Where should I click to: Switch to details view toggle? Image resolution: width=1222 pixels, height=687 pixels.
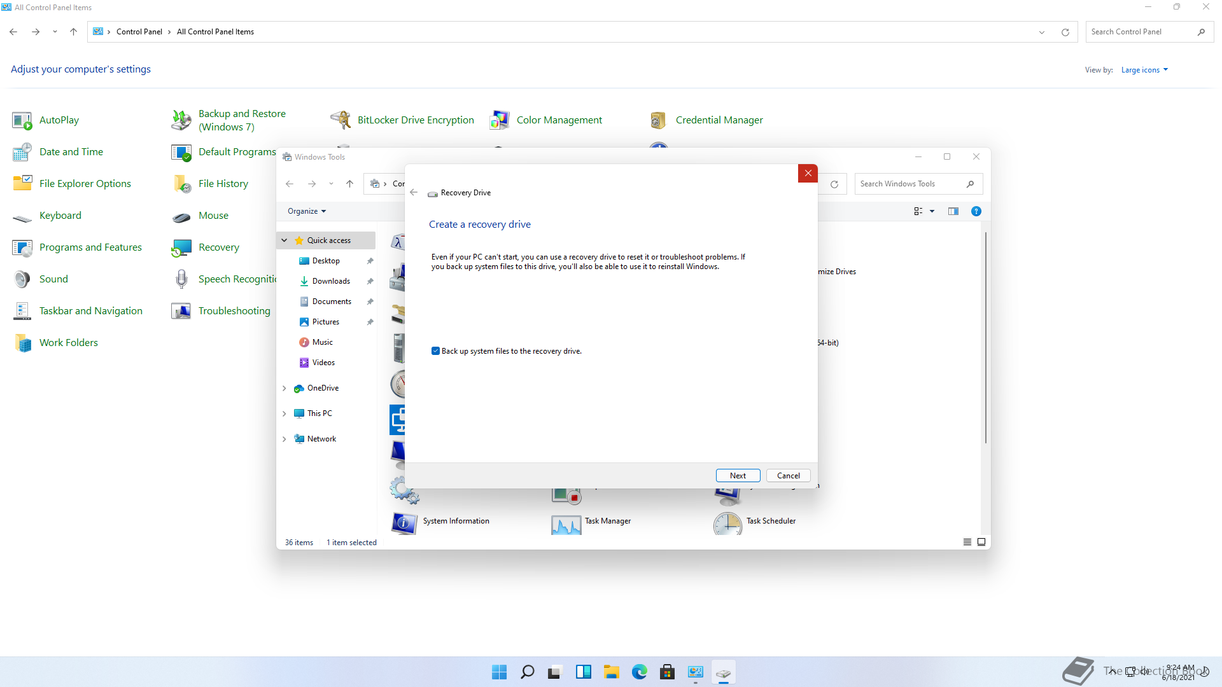pos(967,542)
